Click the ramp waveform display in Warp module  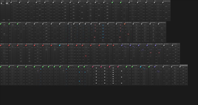pyautogui.click(x=142, y=50)
